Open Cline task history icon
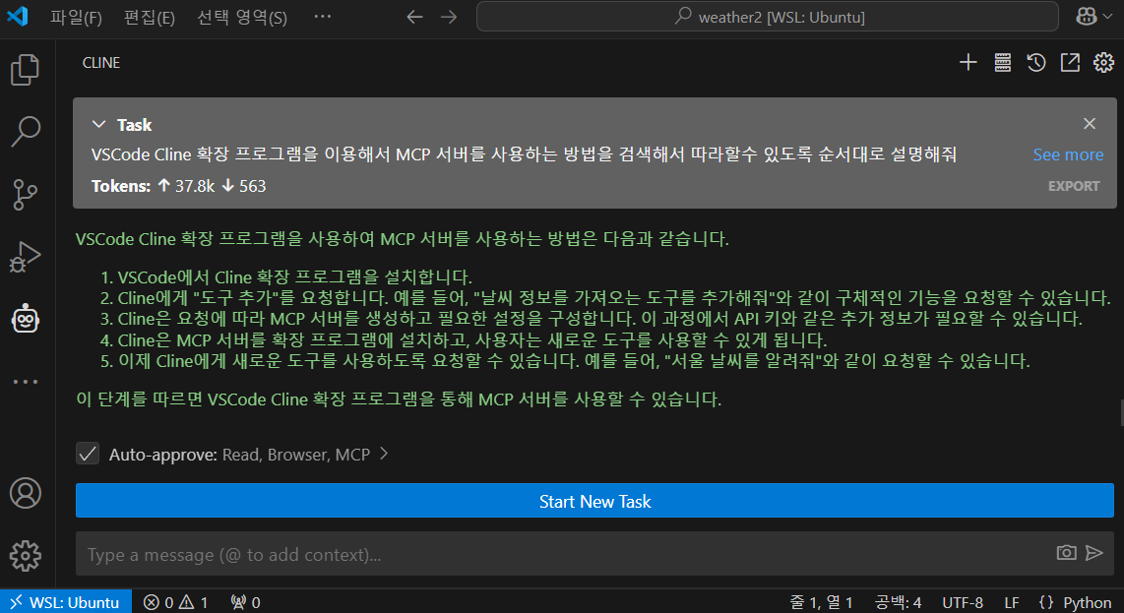This screenshot has width=1124, height=613. click(1035, 62)
